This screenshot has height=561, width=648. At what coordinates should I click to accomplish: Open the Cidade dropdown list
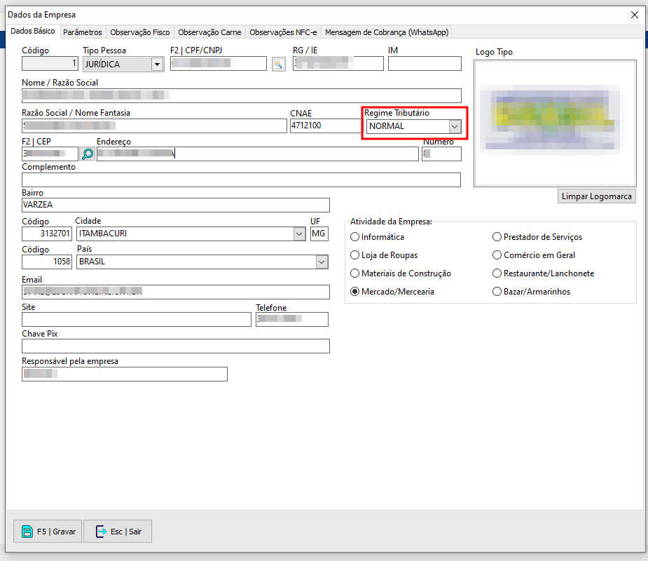[301, 234]
